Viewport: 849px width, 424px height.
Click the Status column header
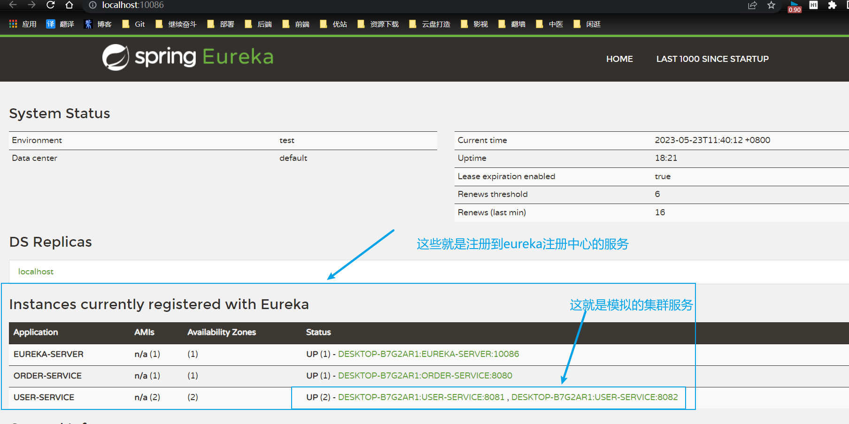[x=318, y=332]
